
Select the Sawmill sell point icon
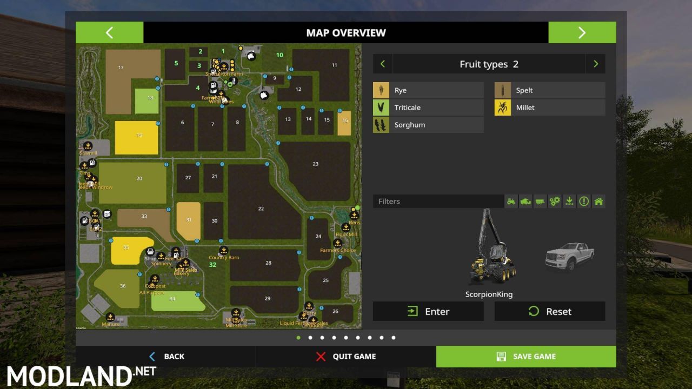coord(88,146)
